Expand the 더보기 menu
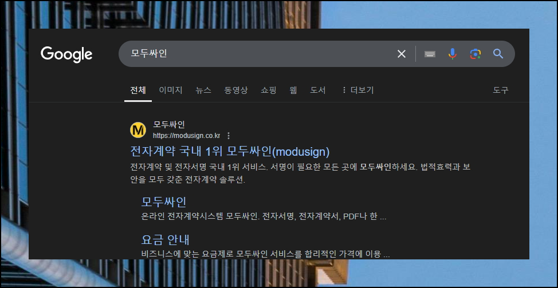This screenshot has height=288, width=558. [x=357, y=90]
